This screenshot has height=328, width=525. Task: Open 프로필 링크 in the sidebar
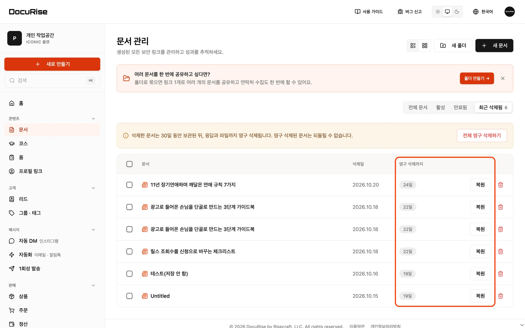pyautogui.click(x=52, y=171)
